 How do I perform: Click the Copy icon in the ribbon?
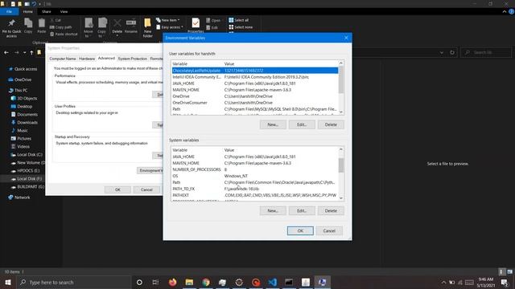point(28,26)
